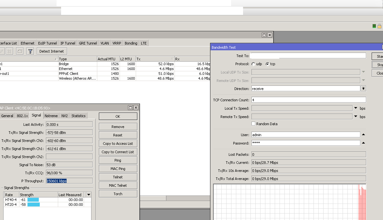Select the tcp protocol radio button
This screenshot has height=220, width=383.
coord(268,64)
